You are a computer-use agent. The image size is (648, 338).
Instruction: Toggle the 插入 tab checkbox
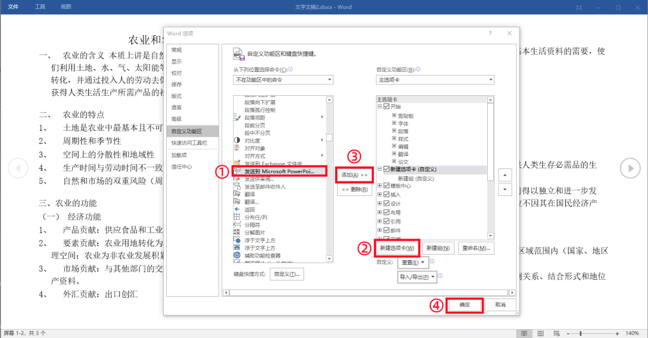click(x=386, y=194)
